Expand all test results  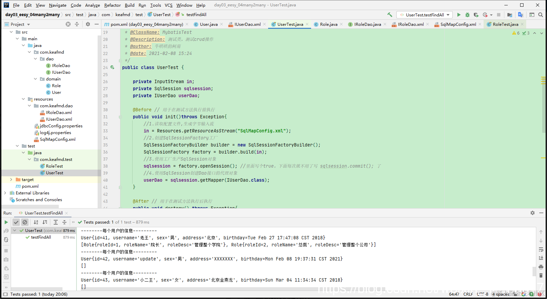(56, 222)
